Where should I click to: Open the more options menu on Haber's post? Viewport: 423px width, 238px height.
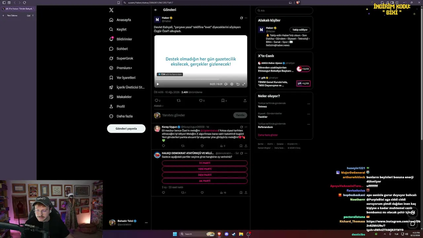tap(246, 18)
